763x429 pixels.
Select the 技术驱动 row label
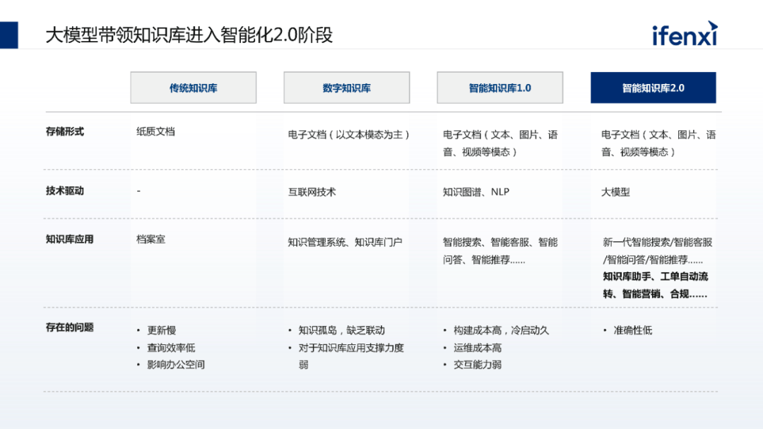65,191
